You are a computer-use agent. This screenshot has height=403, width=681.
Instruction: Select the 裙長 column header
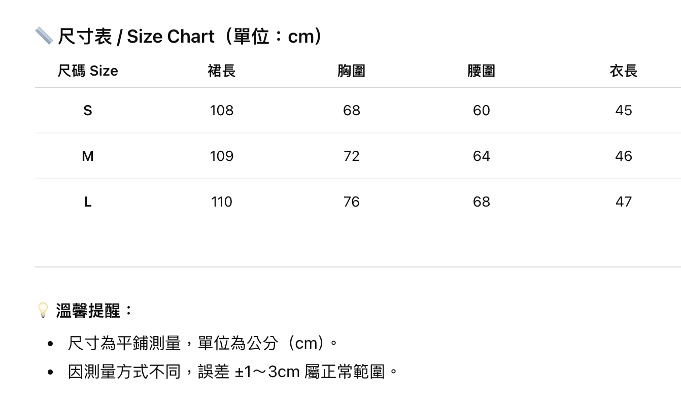(222, 71)
